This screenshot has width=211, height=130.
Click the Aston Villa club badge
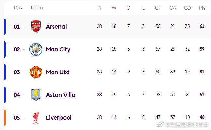(x=36, y=95)
